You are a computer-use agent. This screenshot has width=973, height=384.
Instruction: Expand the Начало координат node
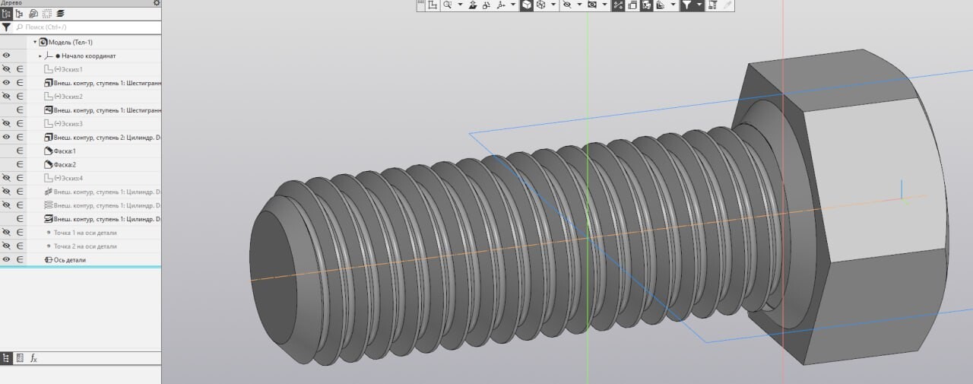[40, 56]
